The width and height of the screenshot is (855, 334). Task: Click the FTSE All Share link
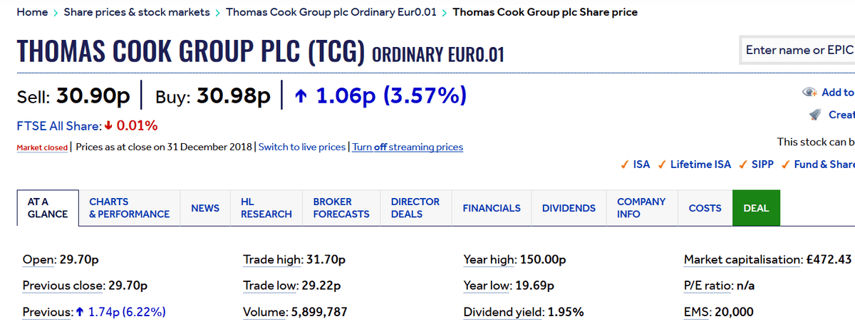[x=59, y=126]
